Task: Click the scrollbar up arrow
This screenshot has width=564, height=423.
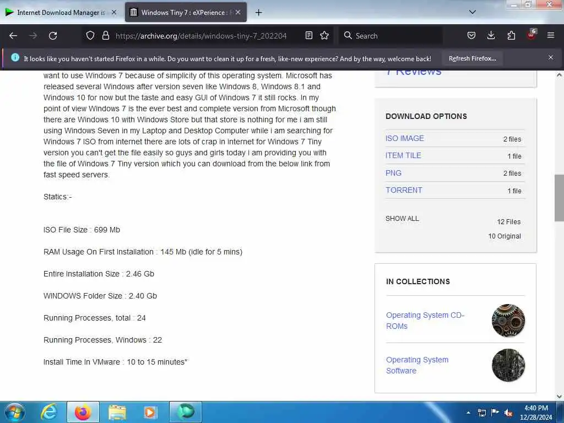Action: click(x=559, y=75)
